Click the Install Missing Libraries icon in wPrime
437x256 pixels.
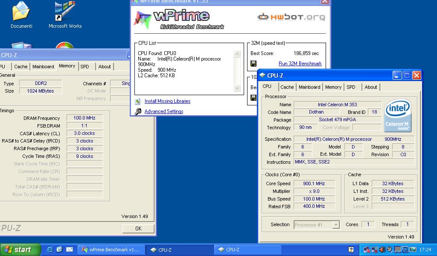pos(138,102)
